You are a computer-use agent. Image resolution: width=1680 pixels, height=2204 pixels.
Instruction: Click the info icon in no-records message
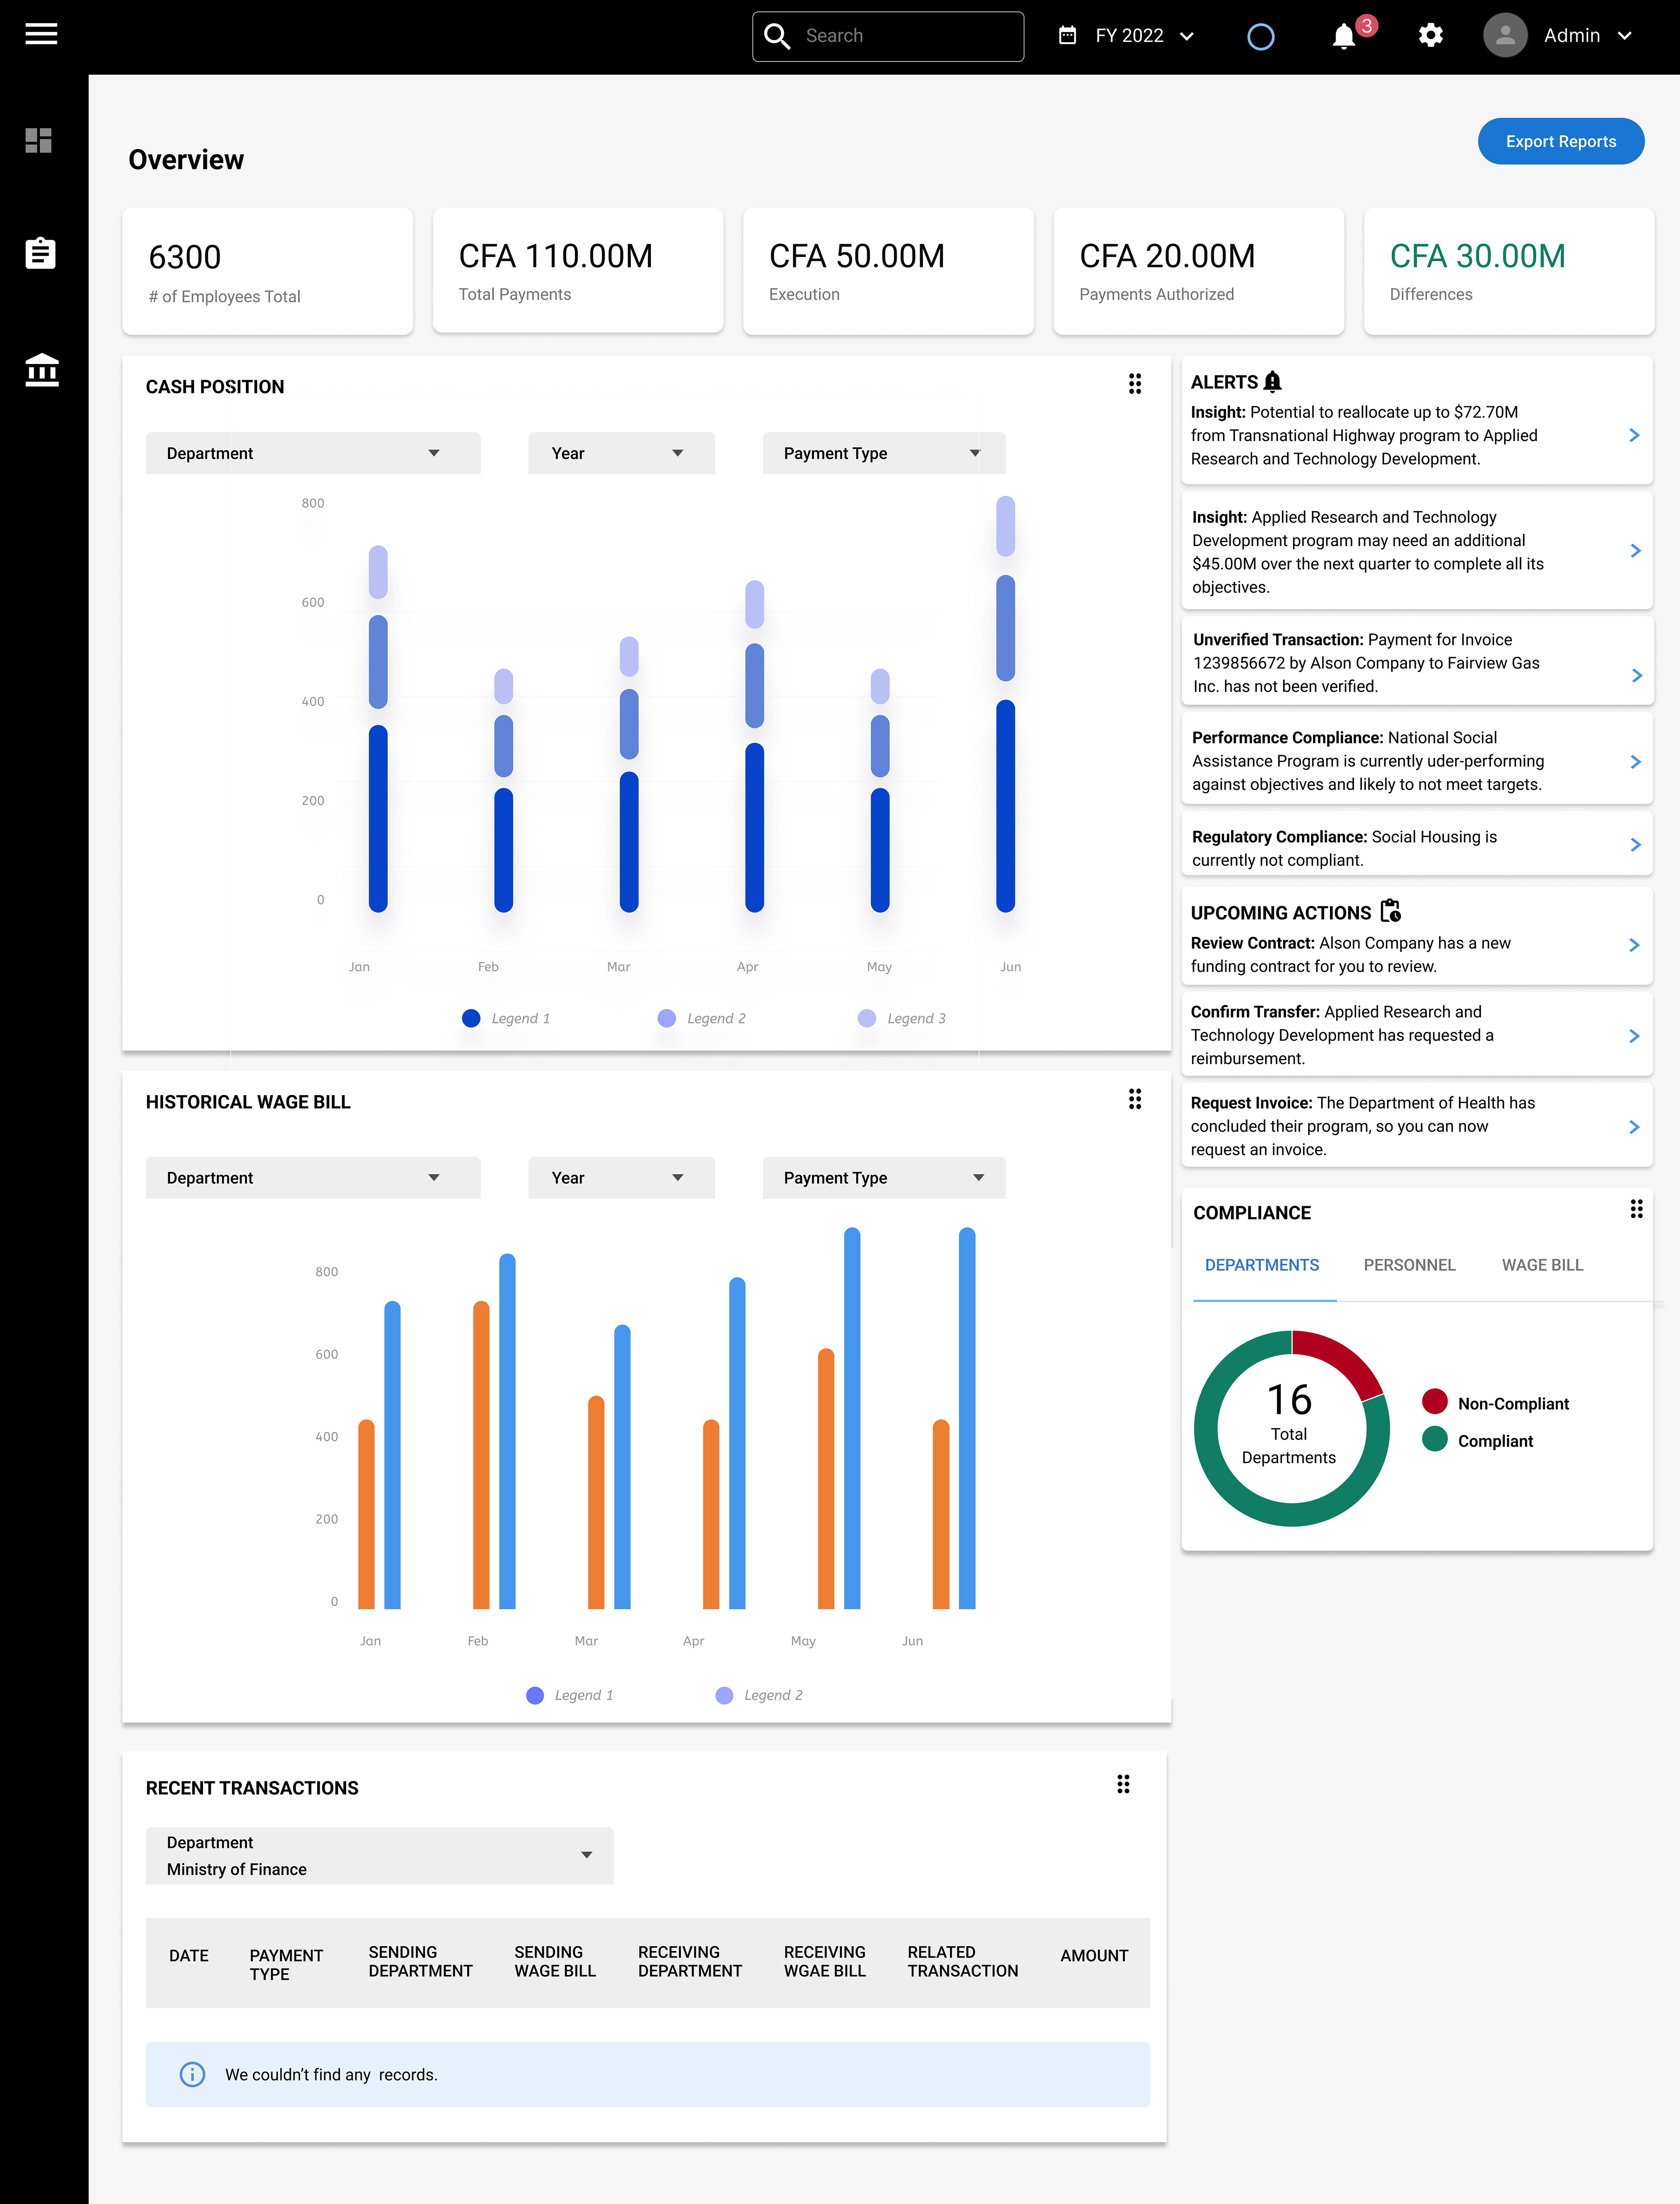(192, 2075)
